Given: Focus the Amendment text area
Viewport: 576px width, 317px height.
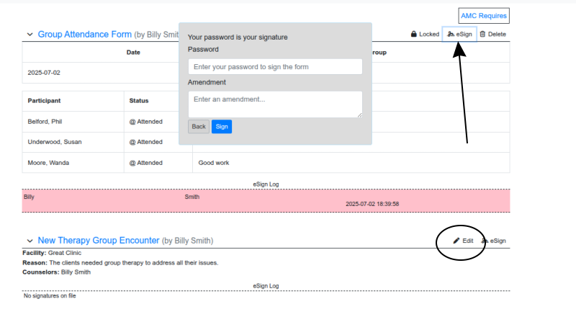Looking at the screenshot, I should click(x=275, y=104).
